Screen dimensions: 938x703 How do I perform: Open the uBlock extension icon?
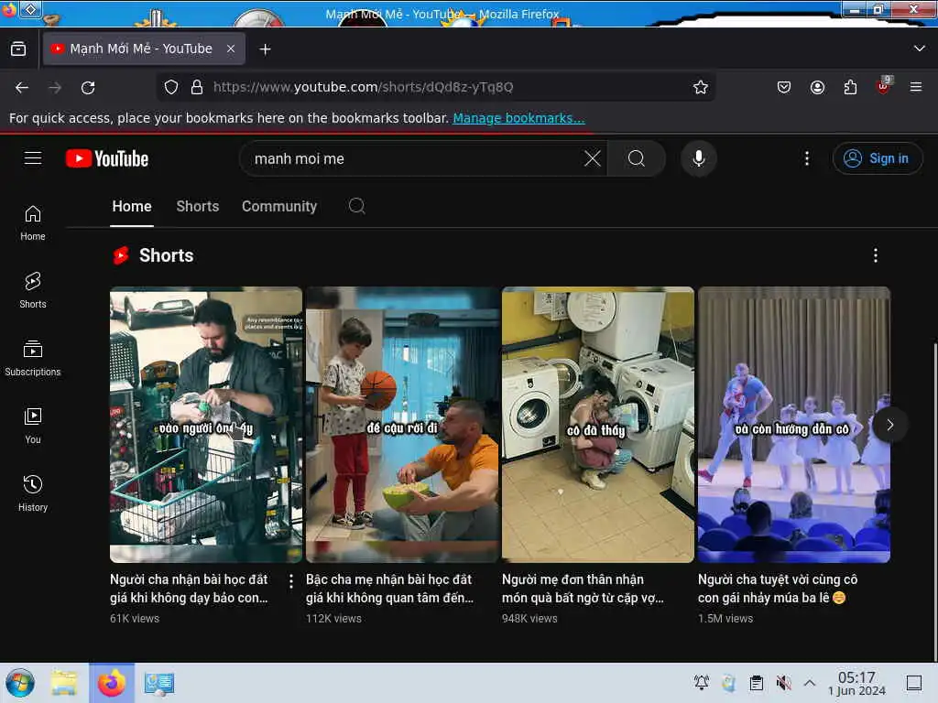tap(883, 86)
